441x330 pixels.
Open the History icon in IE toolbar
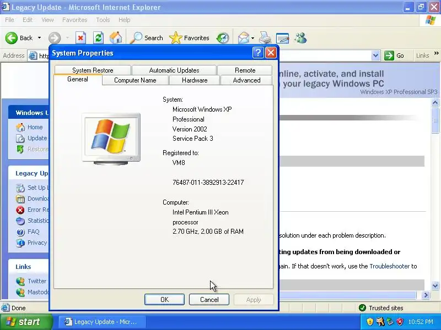click(223, 38)
